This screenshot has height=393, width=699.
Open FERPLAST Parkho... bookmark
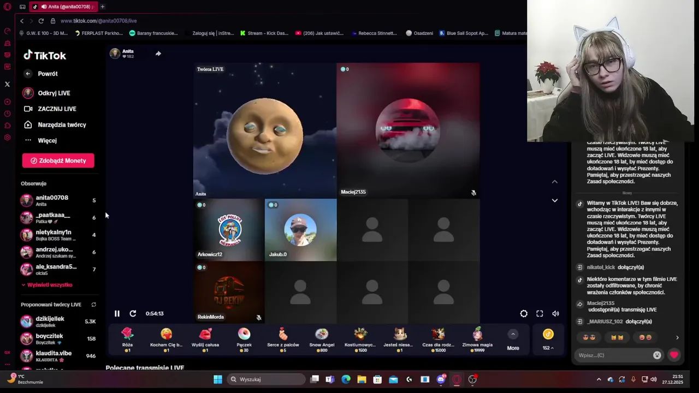(x=99, y=33)
